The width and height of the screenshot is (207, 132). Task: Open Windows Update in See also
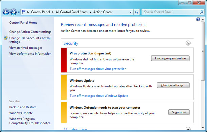click(21, 113)
